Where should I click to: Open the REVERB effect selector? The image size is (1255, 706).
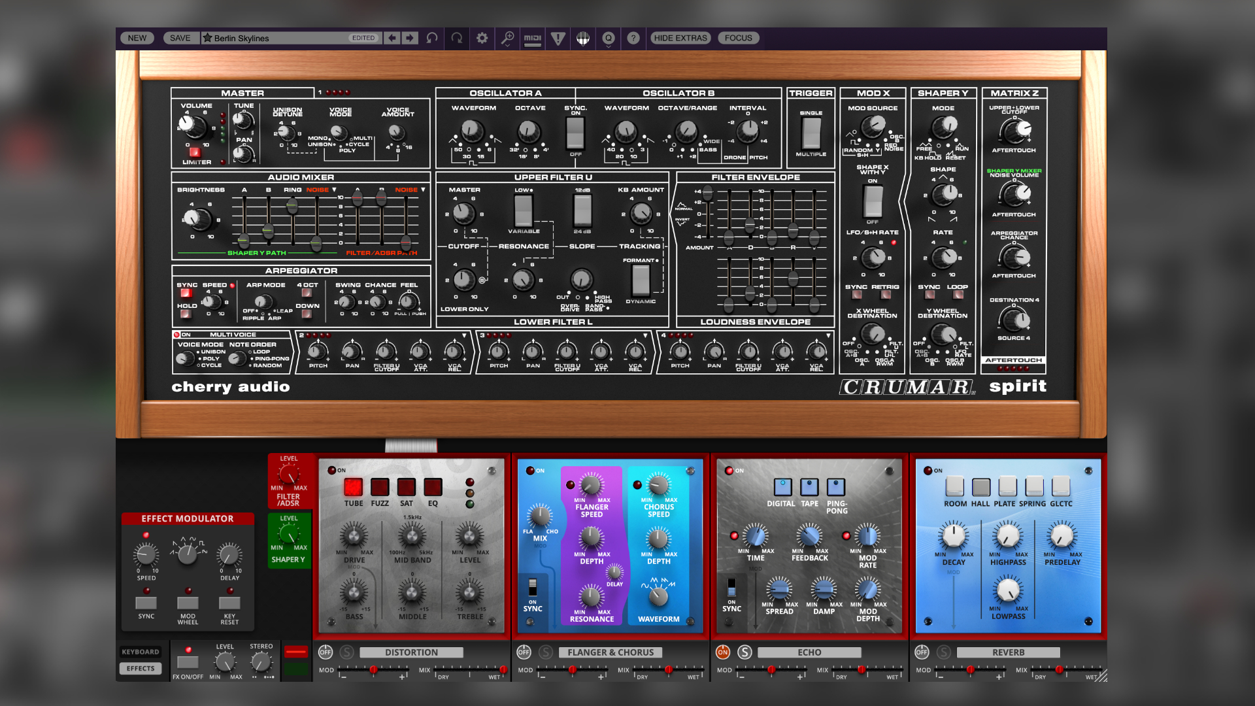pyautogui.click(x=1007, y=652)
